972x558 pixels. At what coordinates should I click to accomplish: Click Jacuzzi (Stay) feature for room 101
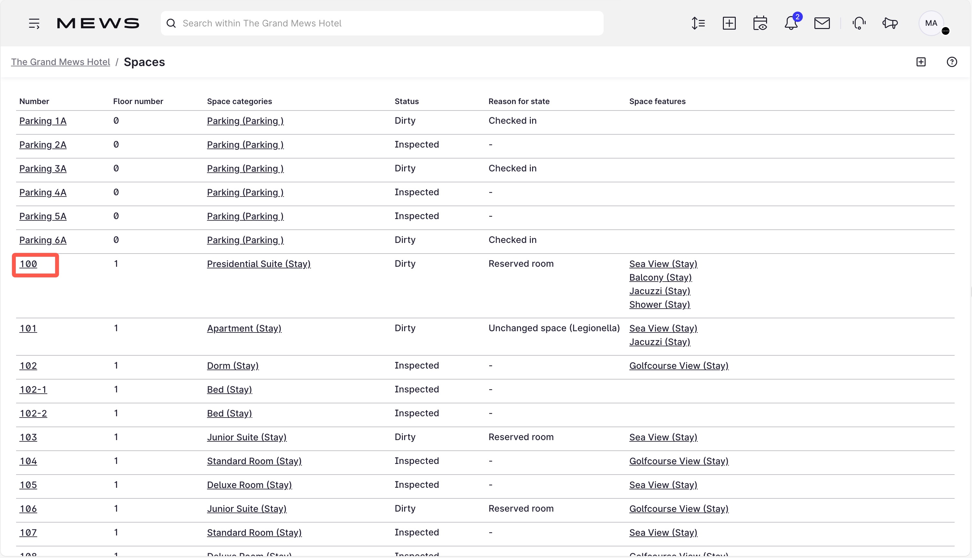point(660,342)
